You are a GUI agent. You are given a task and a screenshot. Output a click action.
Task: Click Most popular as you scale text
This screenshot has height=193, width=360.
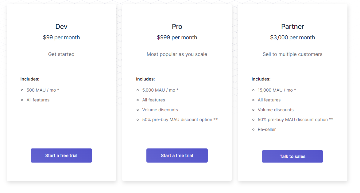pos(177,54)
